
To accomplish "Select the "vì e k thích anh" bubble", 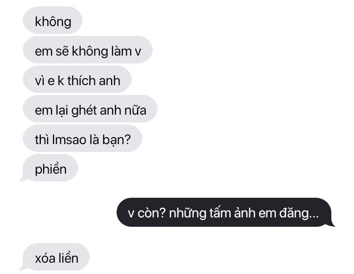I will (x=77, y=79).
